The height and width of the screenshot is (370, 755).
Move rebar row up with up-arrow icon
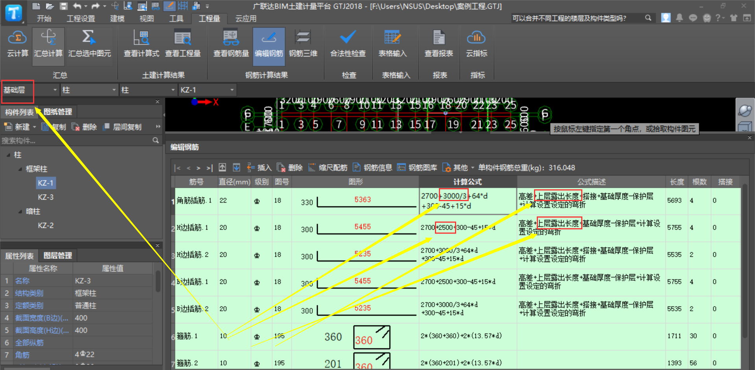[222, 168]
